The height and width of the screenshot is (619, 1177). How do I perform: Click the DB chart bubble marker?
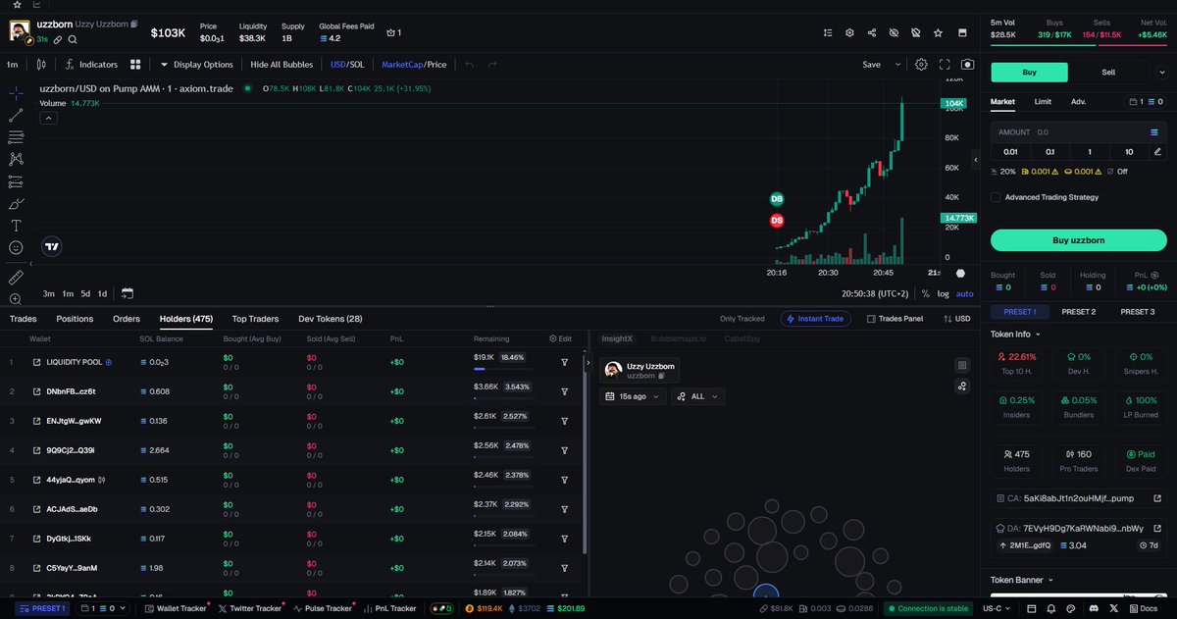(x=777, y=198)
